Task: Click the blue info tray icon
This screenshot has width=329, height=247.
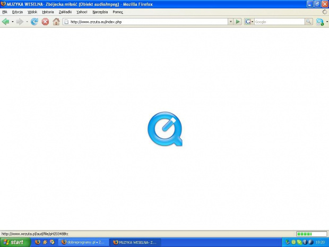Action: (305, 242)
